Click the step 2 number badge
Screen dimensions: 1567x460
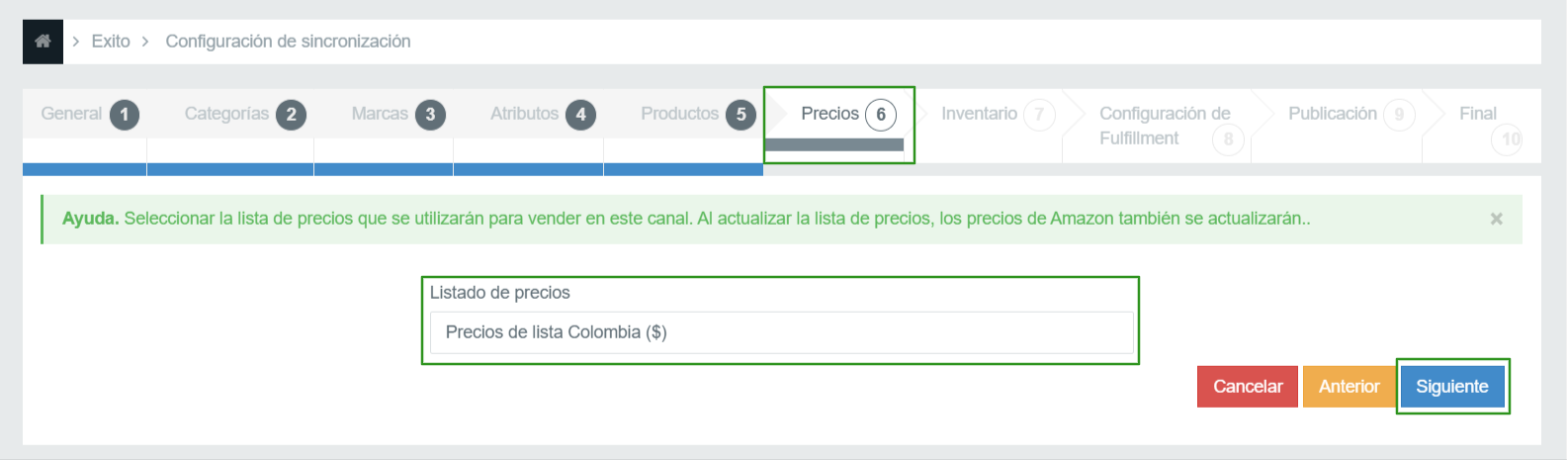click(291, 115)
